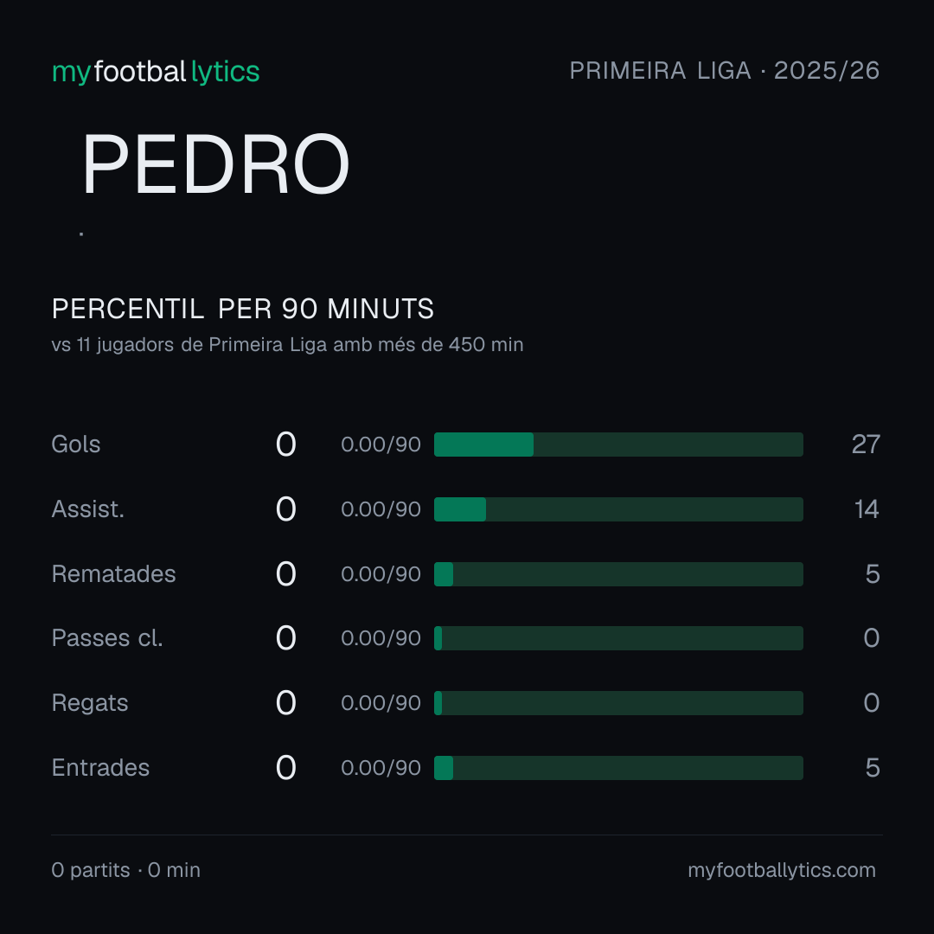Click the Regats percentile bar
Image resolution: width=934 pixels, height=934 pixels.
click(618, 703)
